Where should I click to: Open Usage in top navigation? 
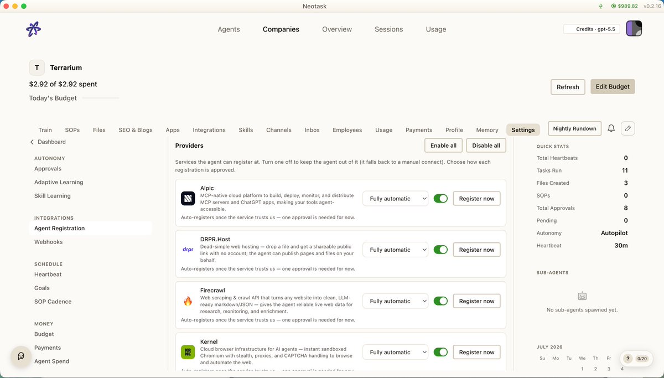click(x=436, y=29)
